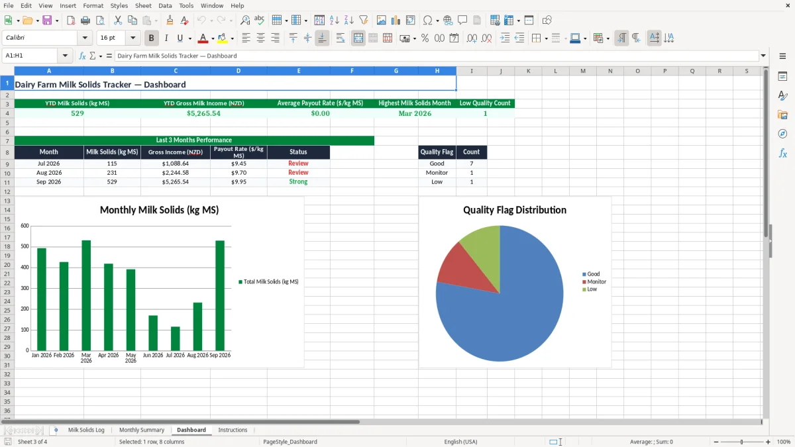This screenshot has width=795, height=447.
Task: Sort descending Z to A icon
Action: point(349,21)
